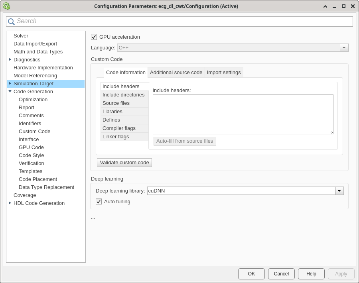Open the Help button
Image resolution: width=359 pixels, height=283 pixels.
tap(311, 274)
